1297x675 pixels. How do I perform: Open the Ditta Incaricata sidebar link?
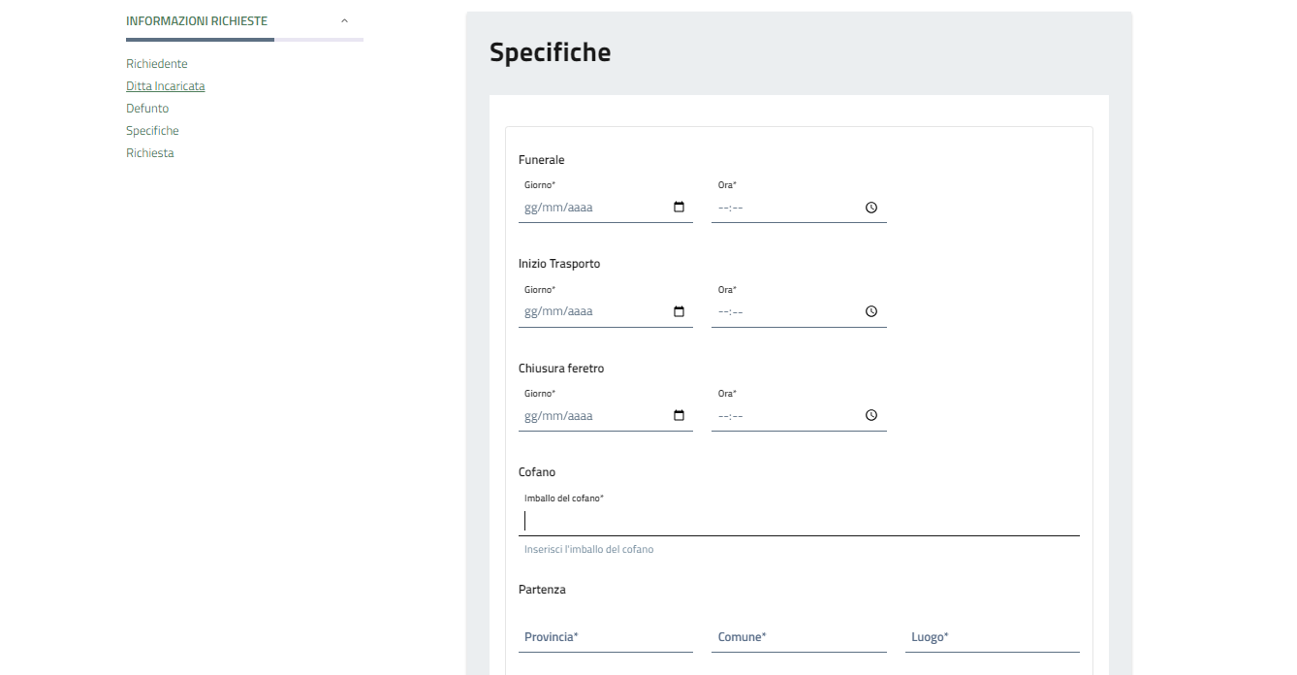tap(166, 86)
